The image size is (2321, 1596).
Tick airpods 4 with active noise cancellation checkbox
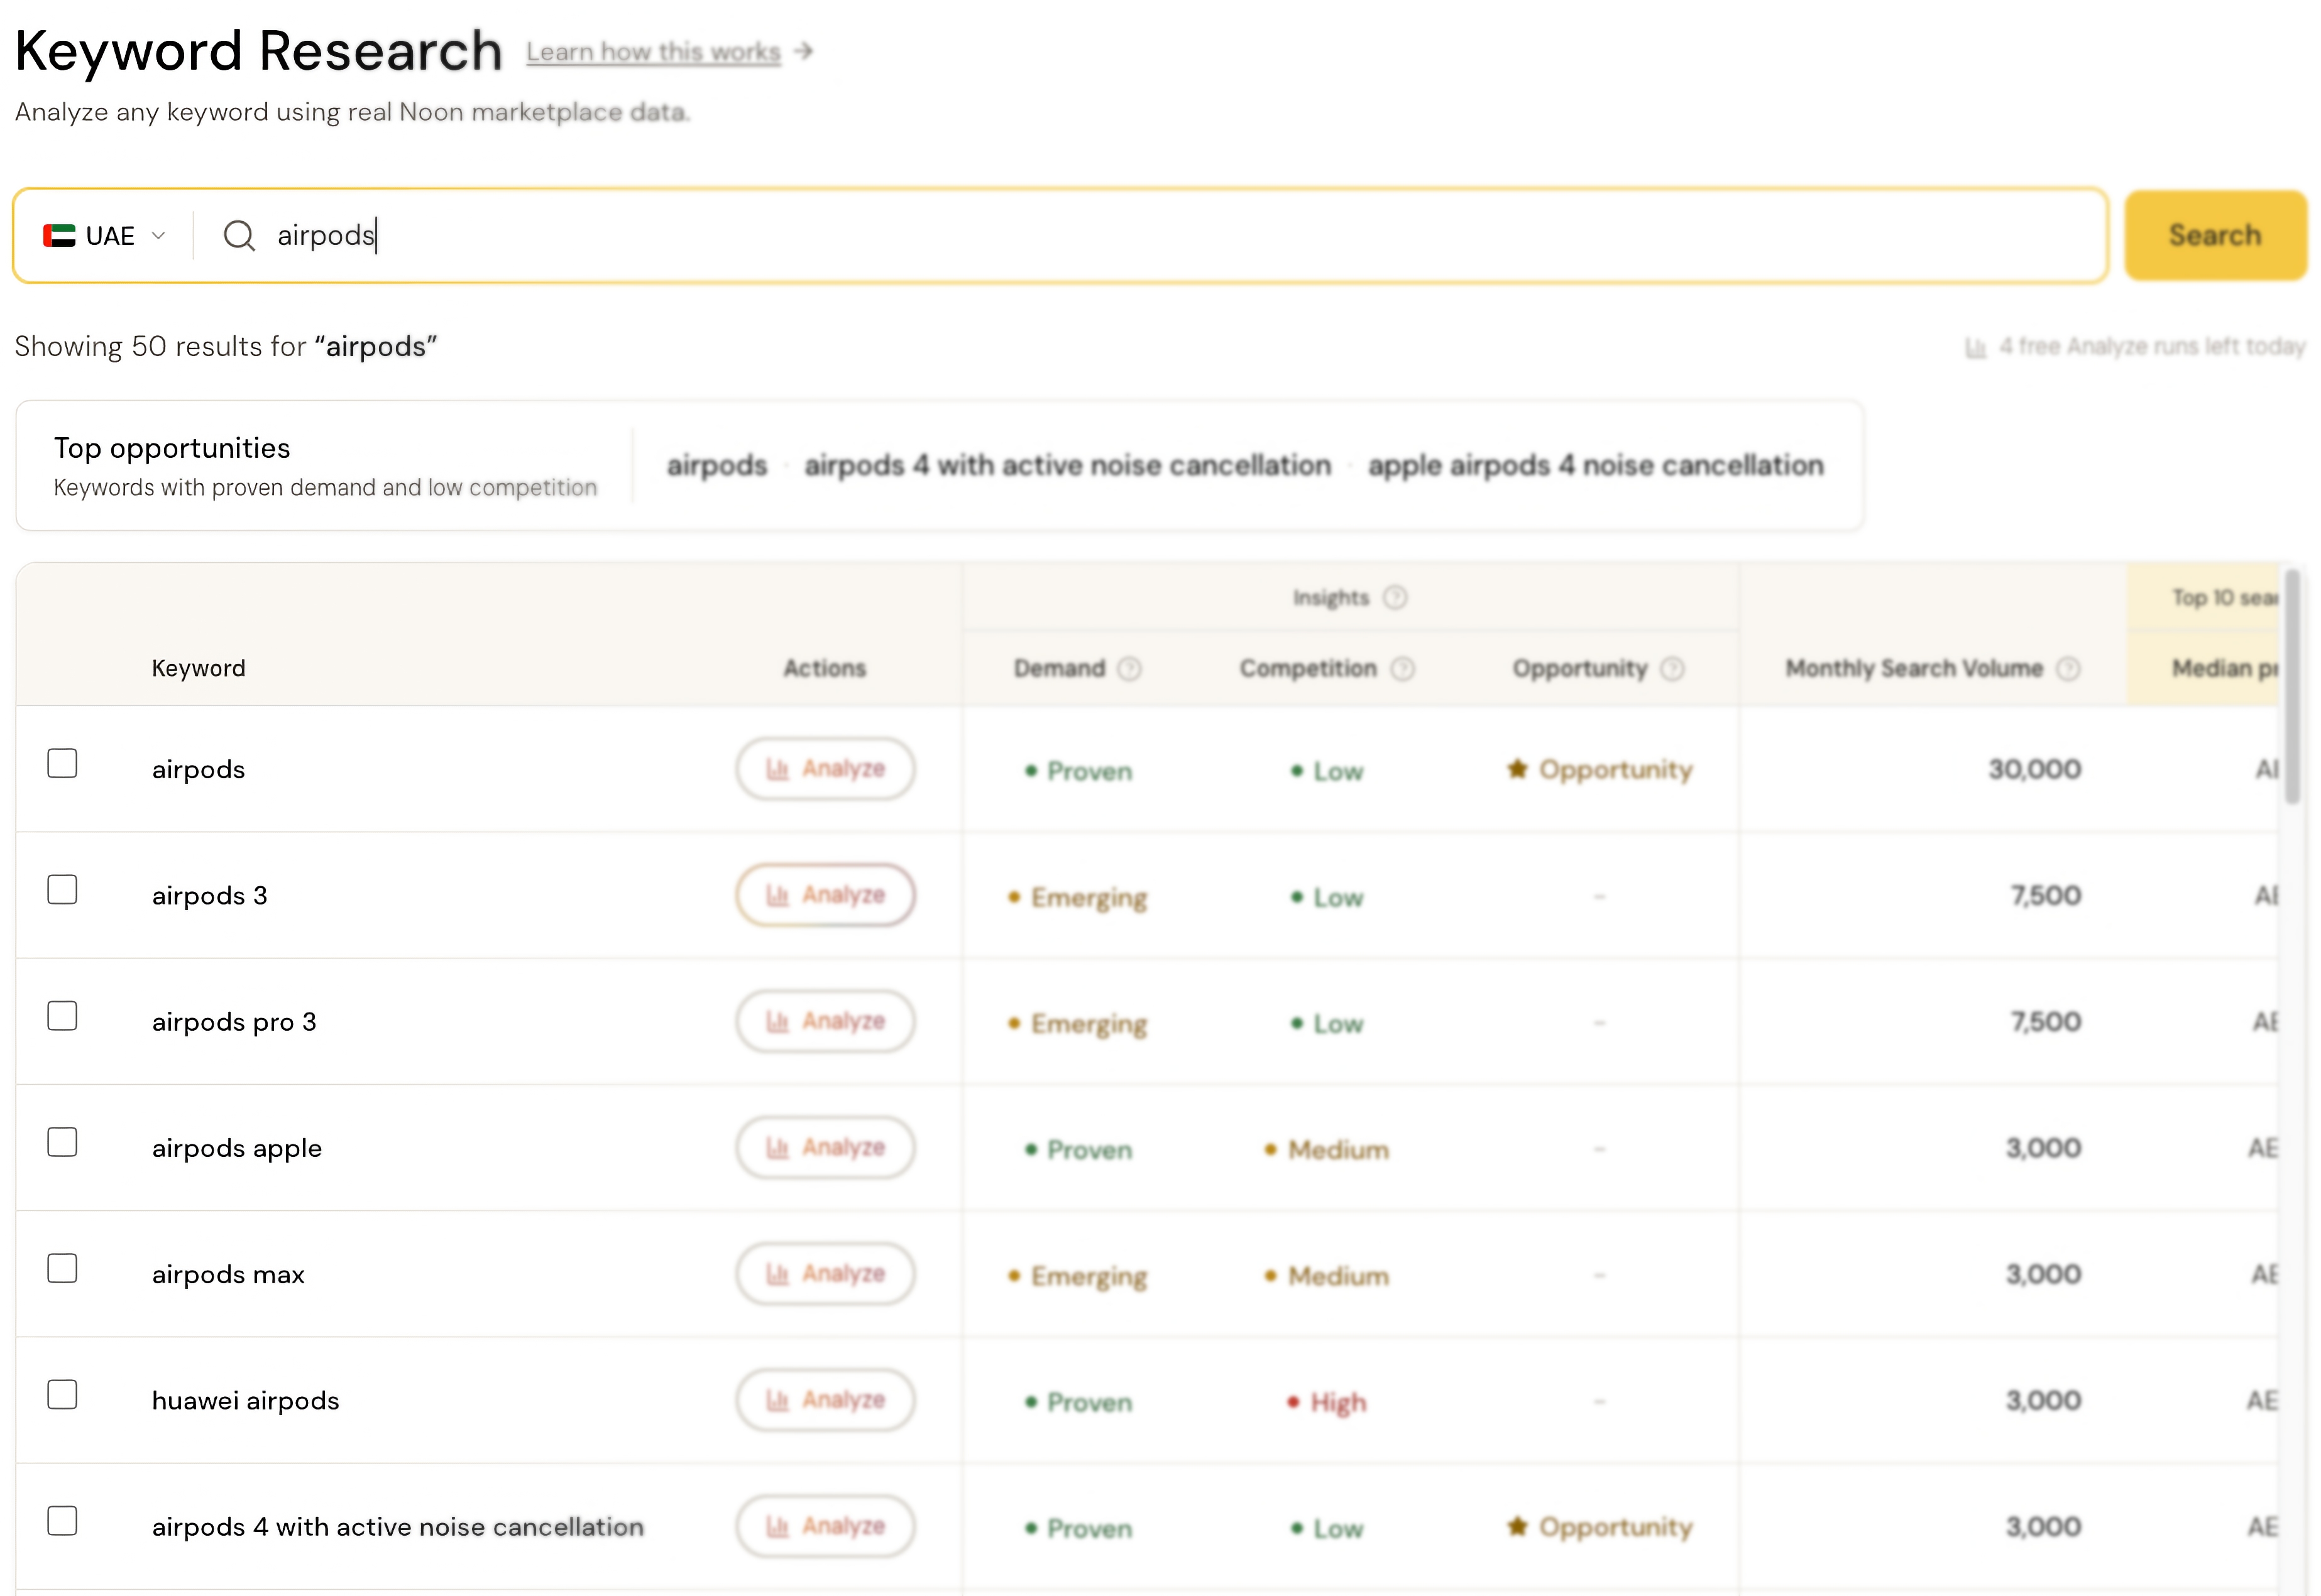[62, 1520]
